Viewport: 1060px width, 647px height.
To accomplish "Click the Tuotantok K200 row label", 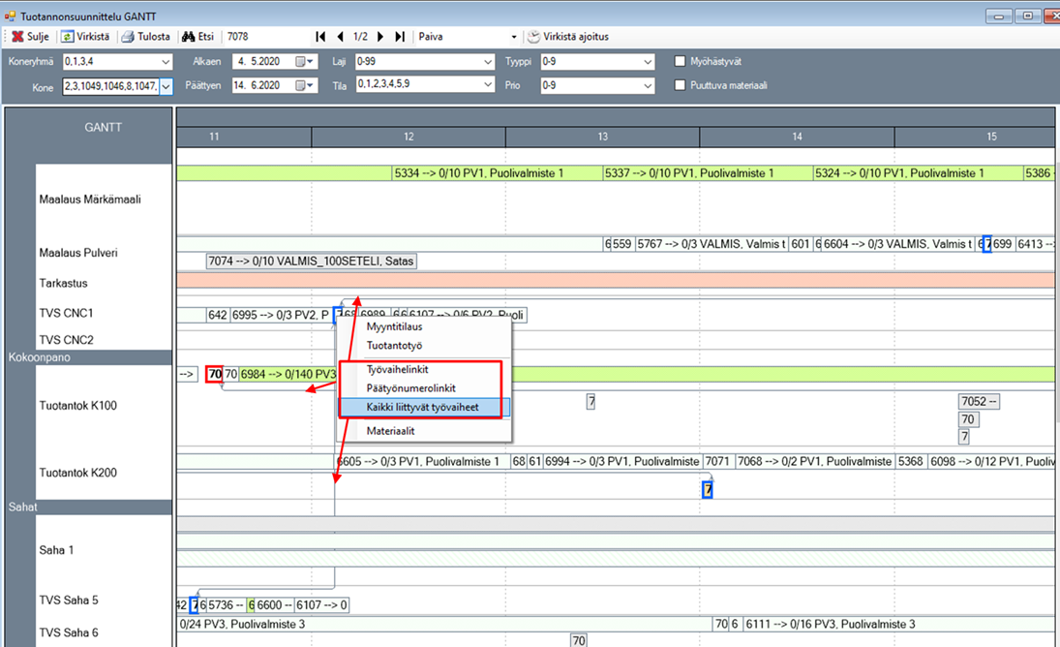I will point(77,473).
